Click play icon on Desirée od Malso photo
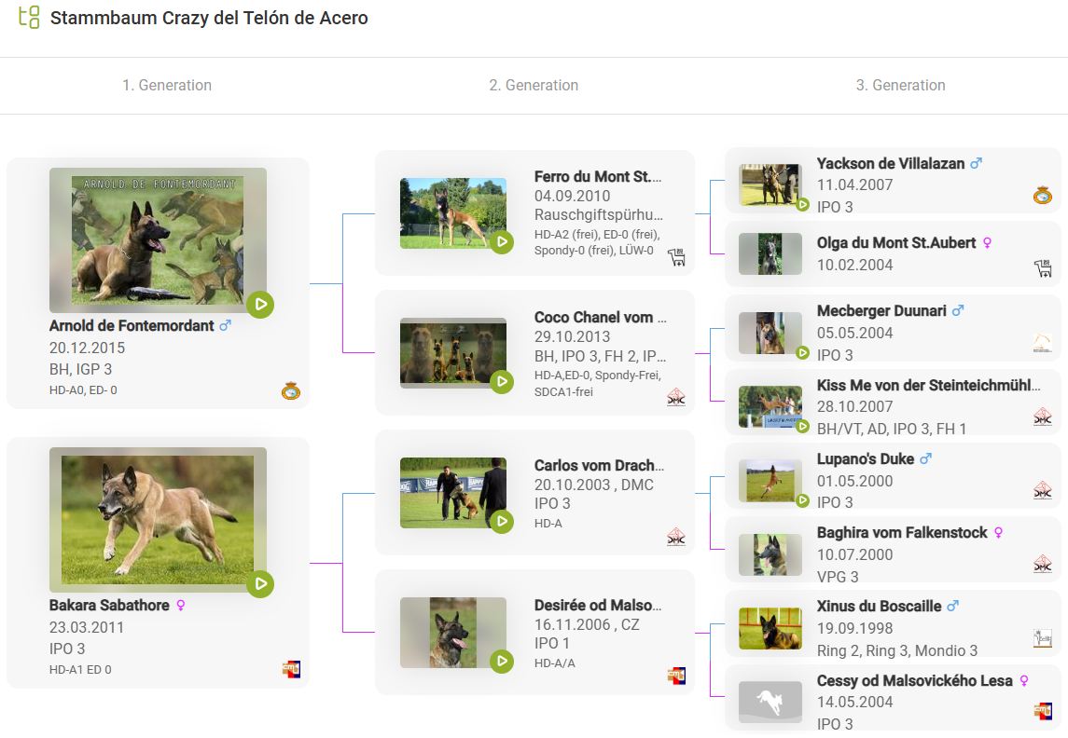Viewport: 1068px width, 738px height. point(502,662)
